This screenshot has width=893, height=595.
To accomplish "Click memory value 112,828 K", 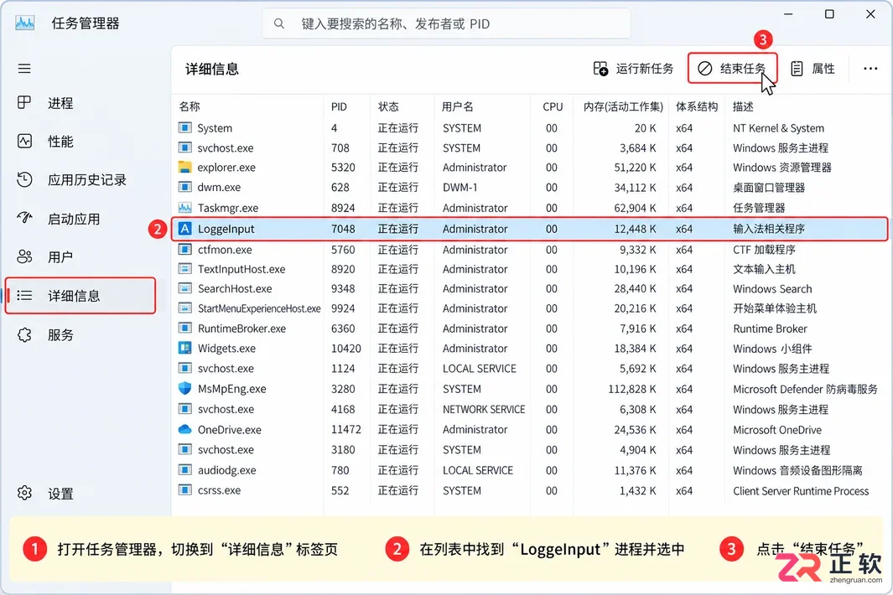I will [632, 389].
